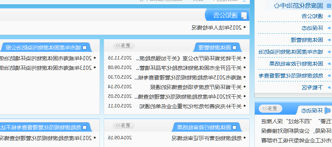The height and width of the screenshot is (147, 332).
Task: Click the square icon on 固体废物管理 panel tab
Action: pos(234,48)
